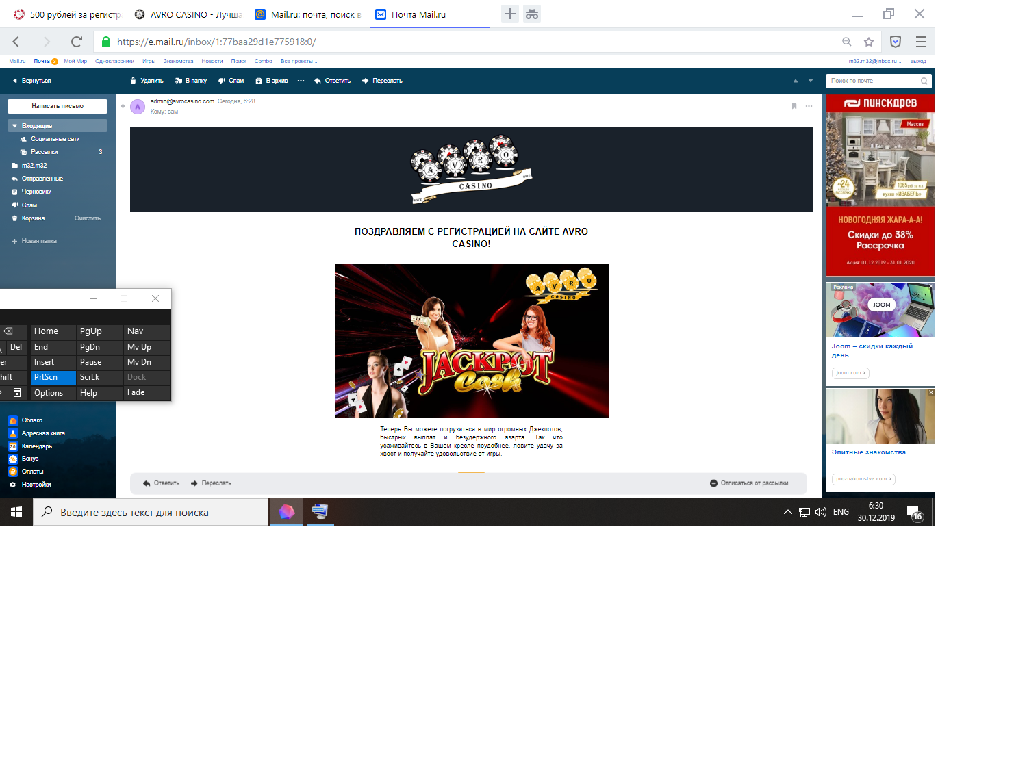Viewport: 1027px width, 770px height.
Task: Open the Windows Start menu
Action: [16, 512]
